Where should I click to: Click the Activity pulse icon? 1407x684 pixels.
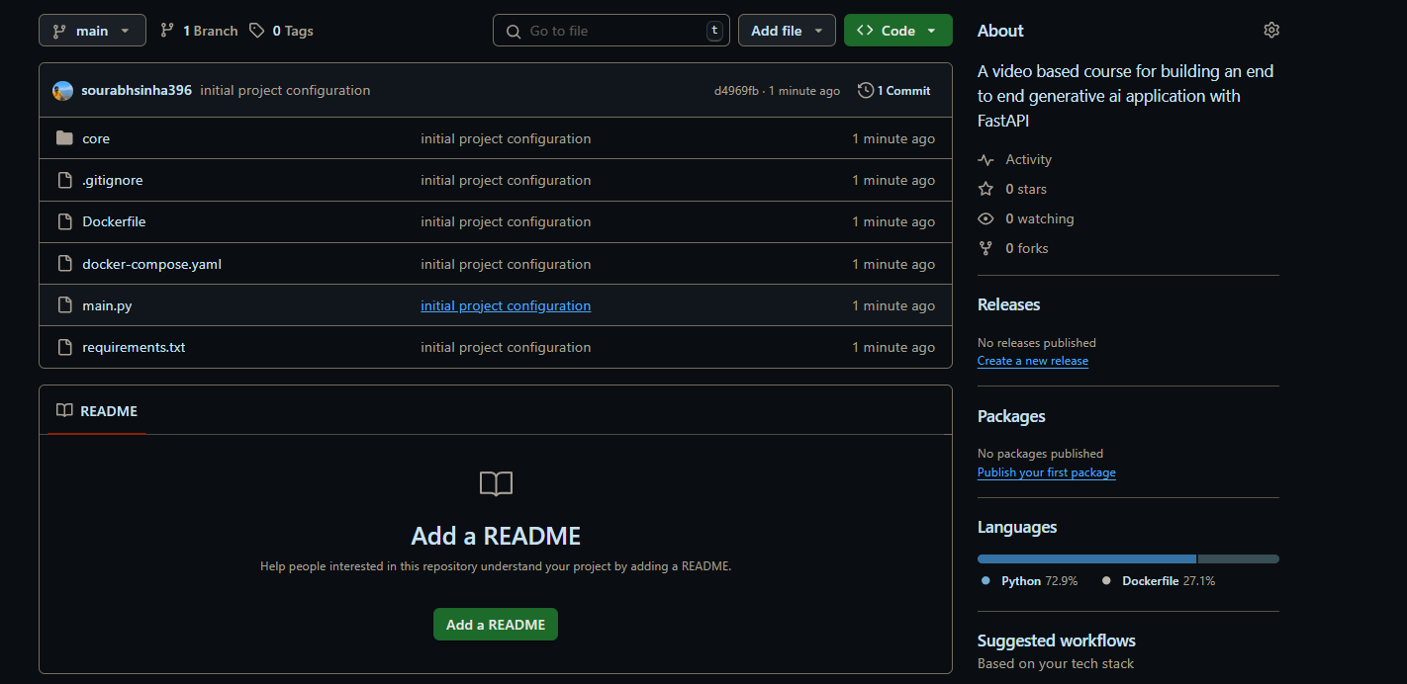(x=985, y=159)
